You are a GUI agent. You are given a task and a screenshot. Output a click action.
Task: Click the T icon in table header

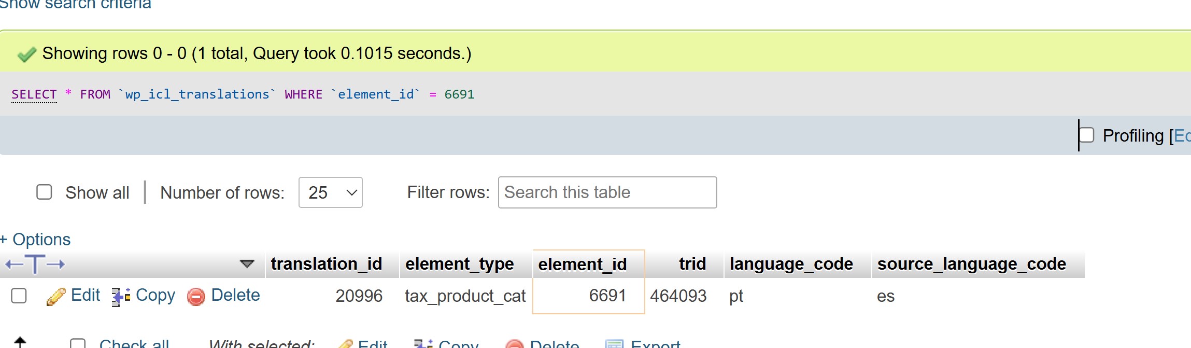[x=35, y=264]
